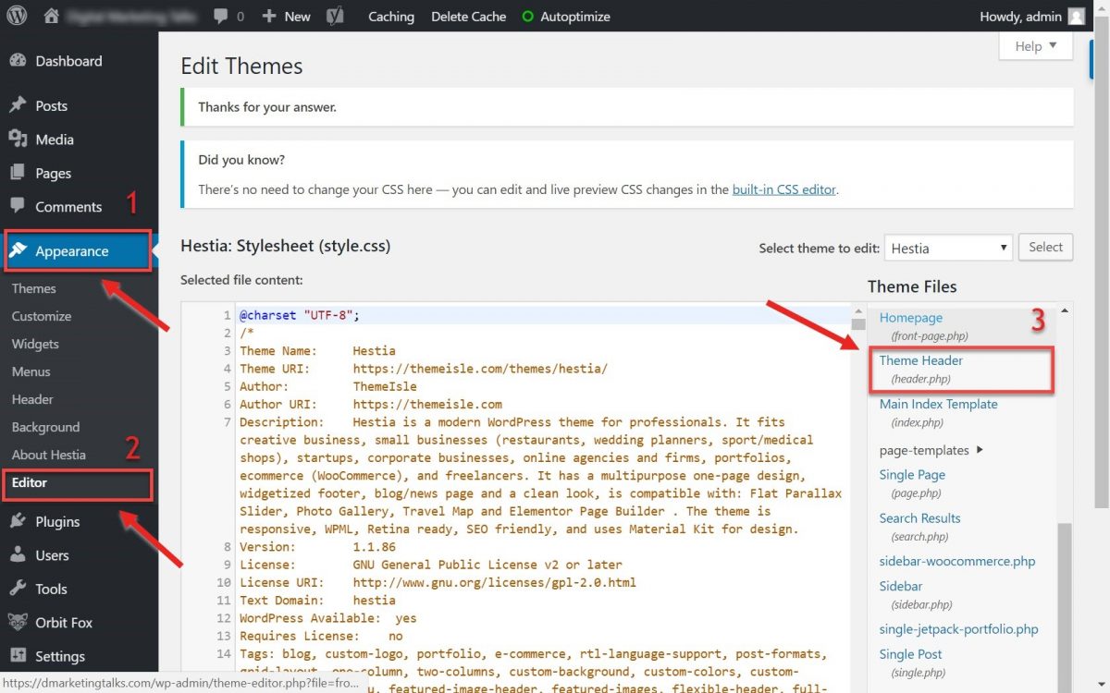
Task: Expand the page-templates folder
Action: (x=931, y=451)
